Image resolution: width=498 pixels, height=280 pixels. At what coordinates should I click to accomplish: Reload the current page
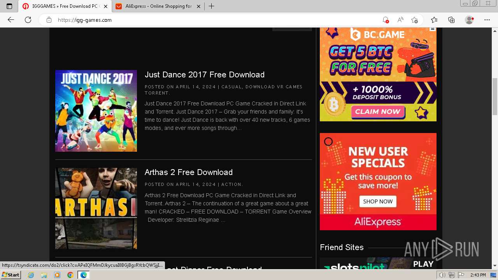(x=28, y=20)
